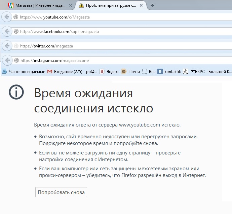Click the Gmail M icon in the bookmarks bar
The height and width of the screenshot is (214, 232).
(50, 72)
